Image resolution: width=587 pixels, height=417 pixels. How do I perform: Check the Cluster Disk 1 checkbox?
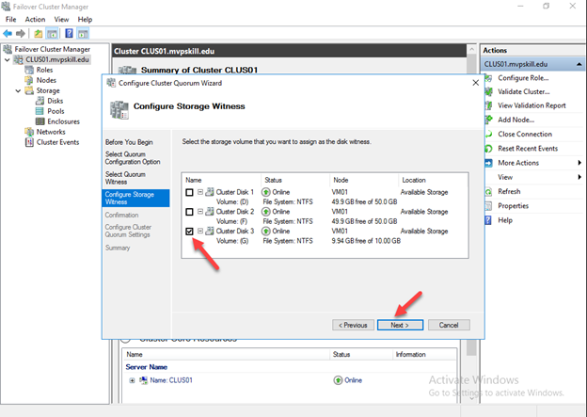click(x=189, y=192)
